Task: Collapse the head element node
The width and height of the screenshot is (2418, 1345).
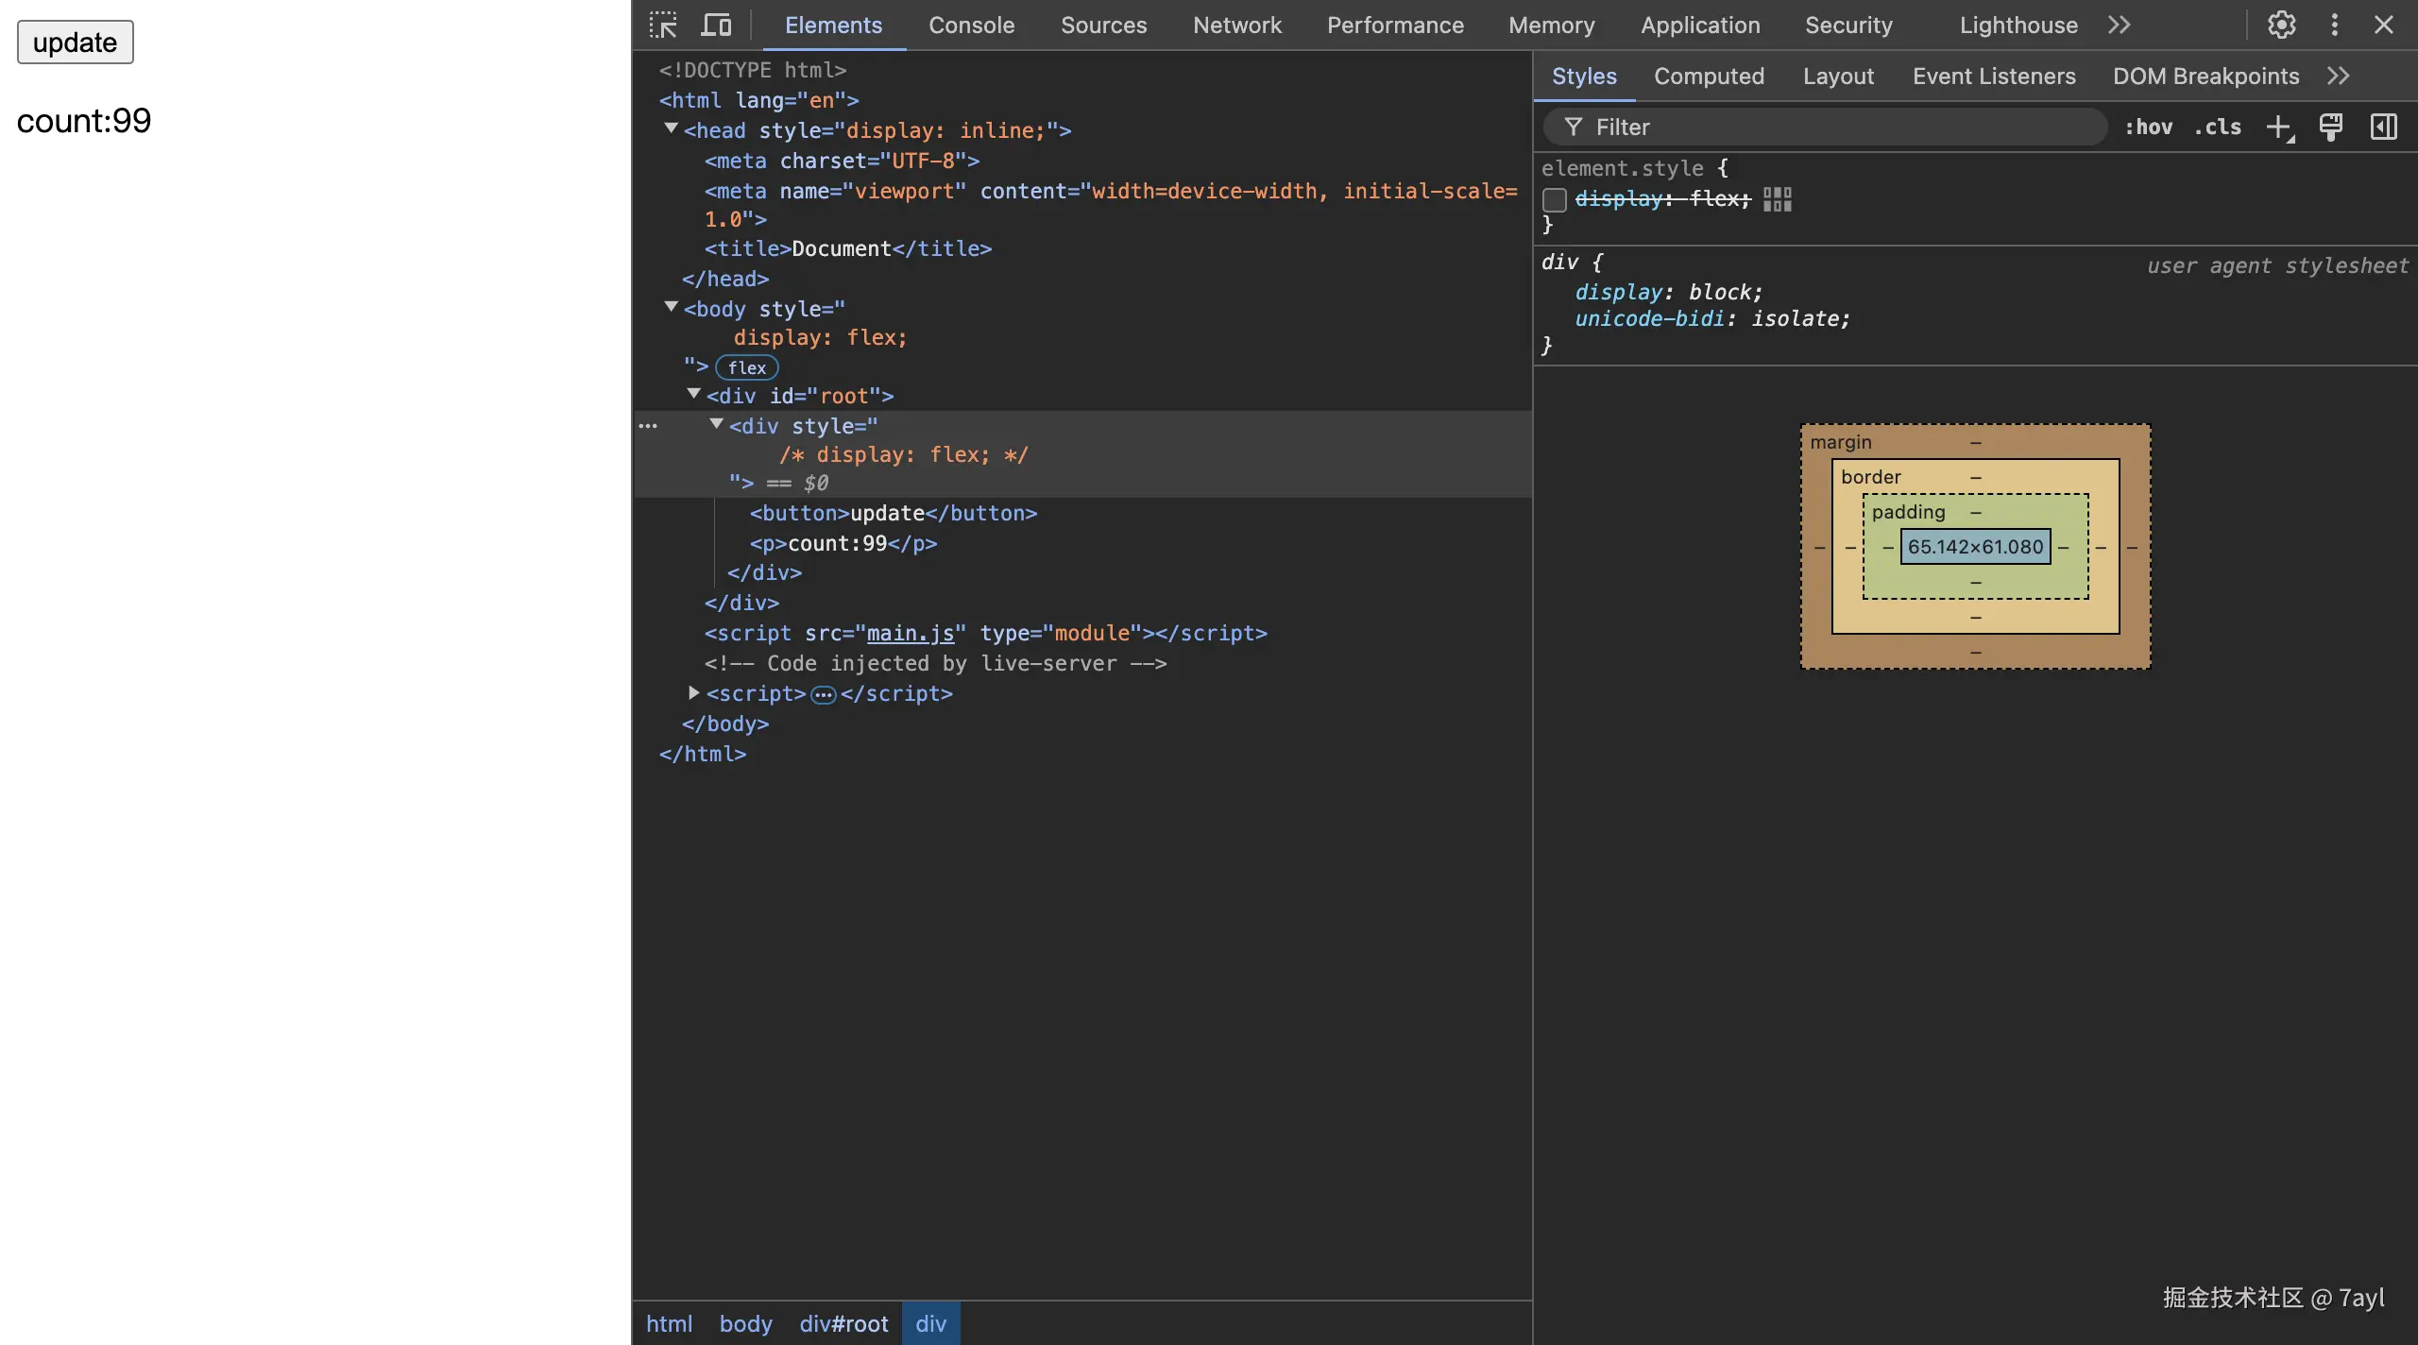Action: [671, 129]
